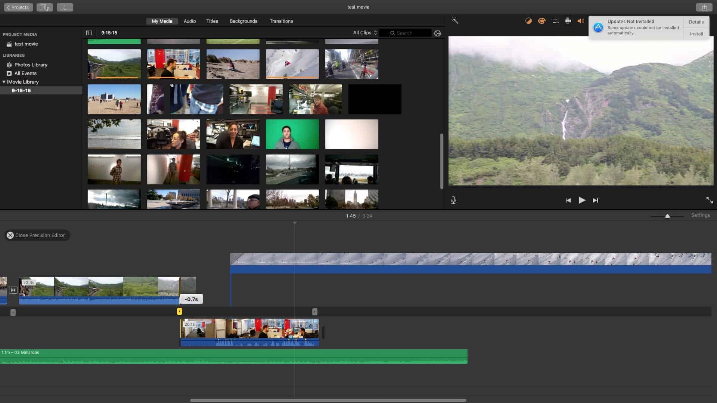Collapse the iMovie Library tree entry
717x403 pixels.
point(4,82)
